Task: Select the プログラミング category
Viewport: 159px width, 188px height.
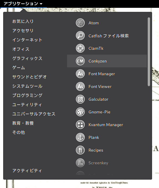Action: point(27,95)
